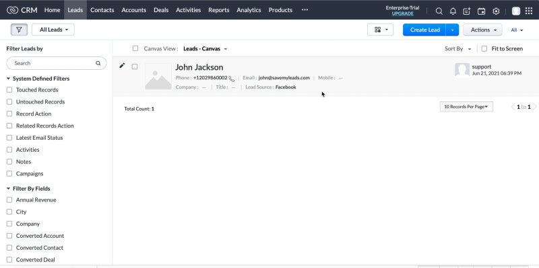Open notifications bell icon
Image resolution: width=539 pixels, height=268 pixels.
tap(453, 11)
